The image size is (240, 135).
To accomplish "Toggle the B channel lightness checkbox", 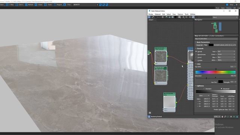I will pos(198,106).
